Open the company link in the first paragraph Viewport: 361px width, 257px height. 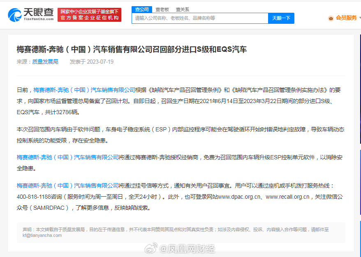(x=84, y=89)
